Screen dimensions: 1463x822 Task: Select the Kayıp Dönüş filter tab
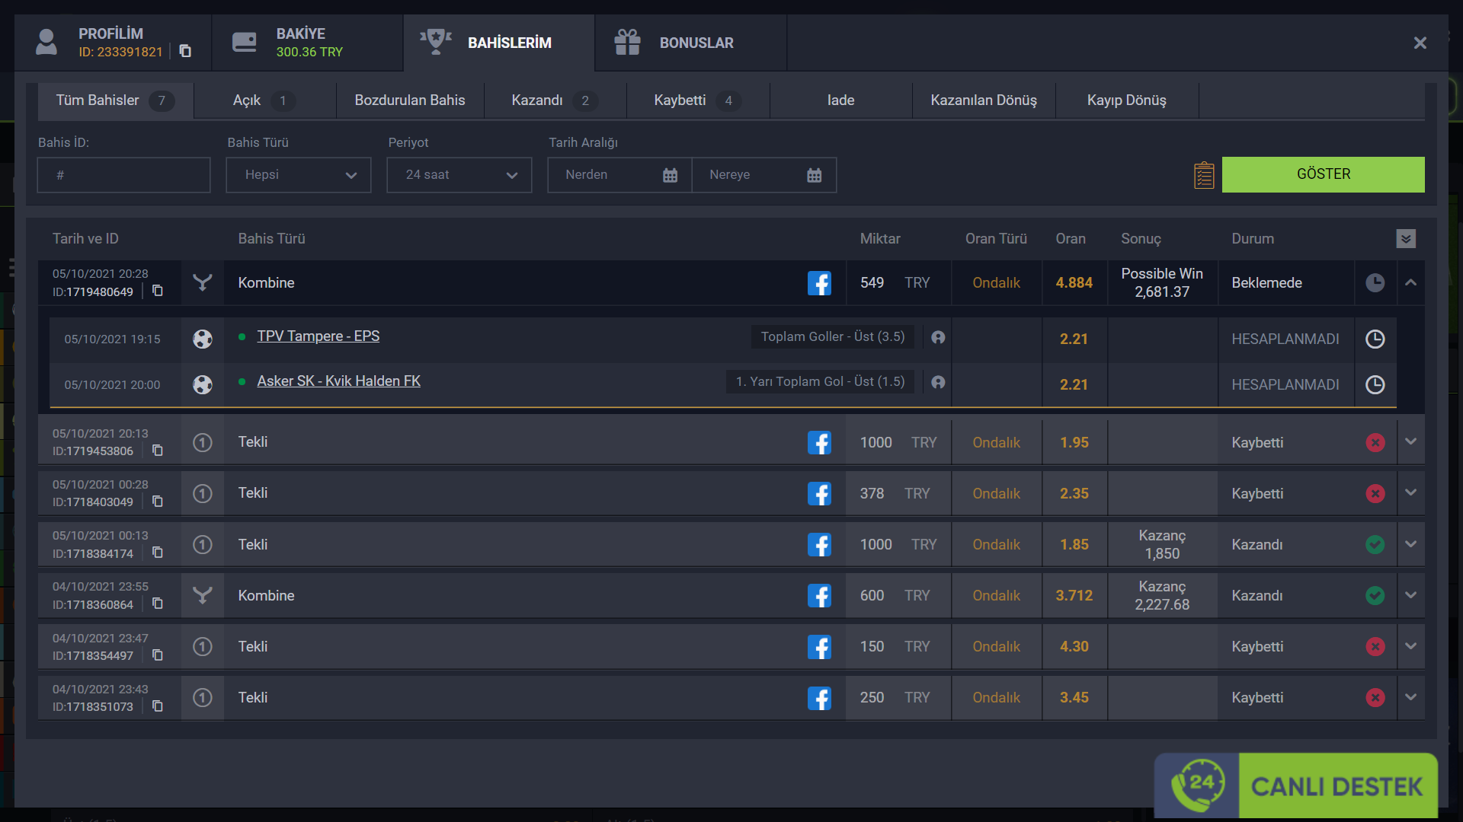(1127, 100)
